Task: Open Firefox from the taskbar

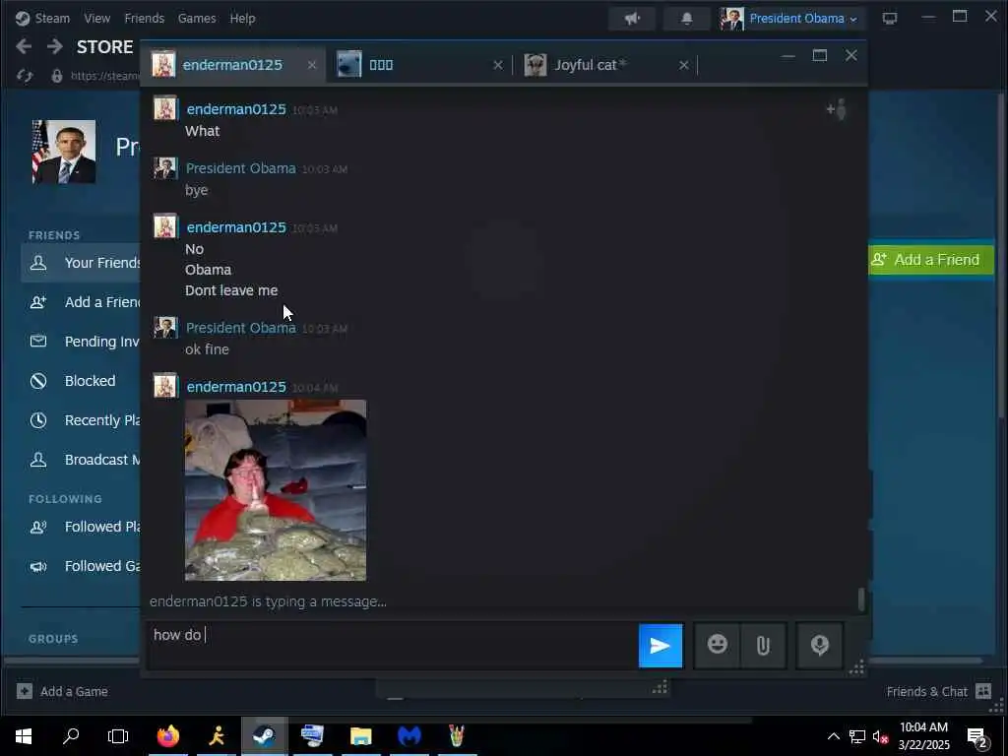Action: [168, 736]
